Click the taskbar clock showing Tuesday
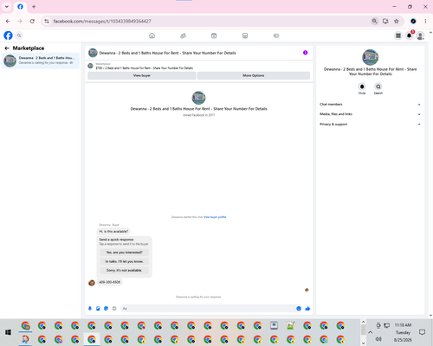The image size is (433, 346). coord(403,332)
